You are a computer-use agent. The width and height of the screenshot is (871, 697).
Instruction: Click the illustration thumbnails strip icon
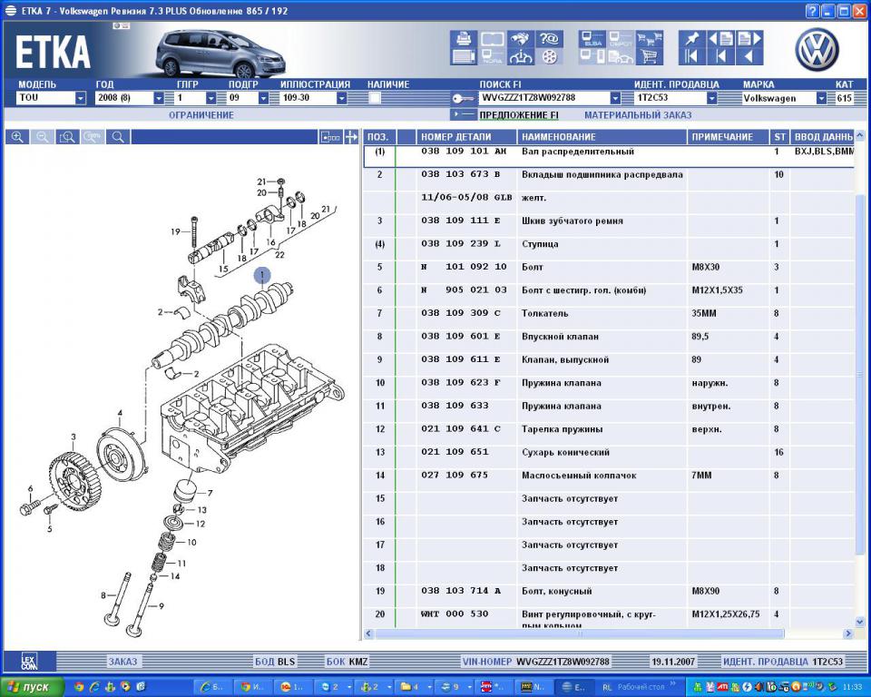[x=330, y=137]
